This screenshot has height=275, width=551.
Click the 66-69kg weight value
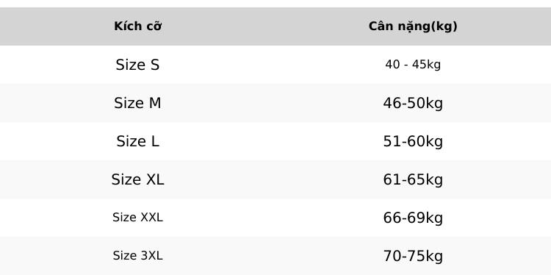click(413, 218)
